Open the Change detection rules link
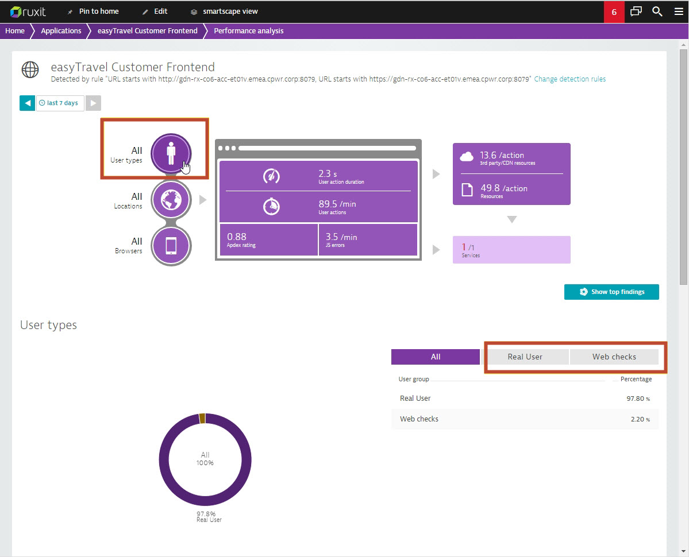The image size is (689, 557). pos(569,79)
